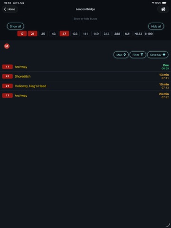Viewport: 171px width, 228px height.
Task: Go back to Home
Action: [x=10, y=9]
